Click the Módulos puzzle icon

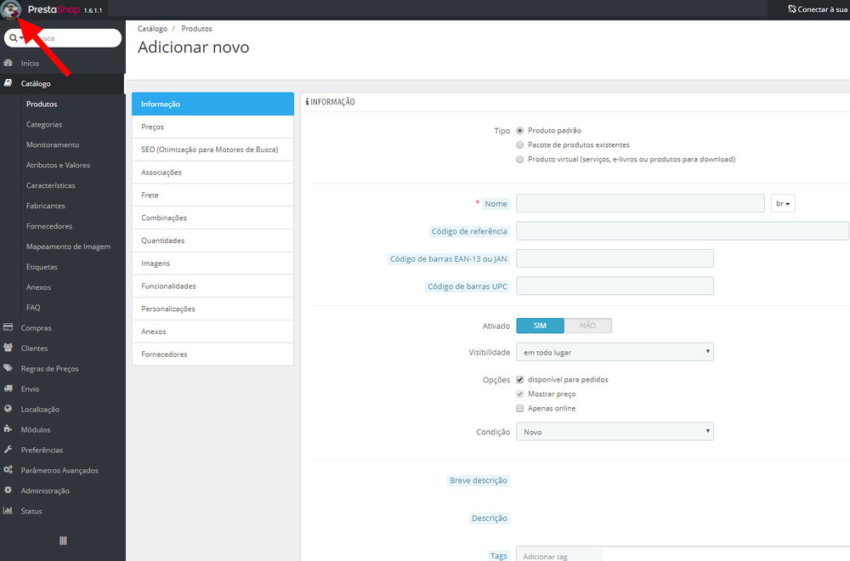coord(8,428)
